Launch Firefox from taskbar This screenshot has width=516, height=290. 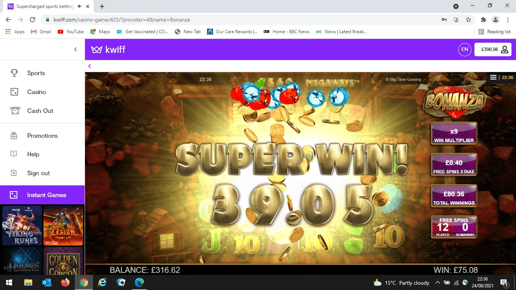point(65,282)
